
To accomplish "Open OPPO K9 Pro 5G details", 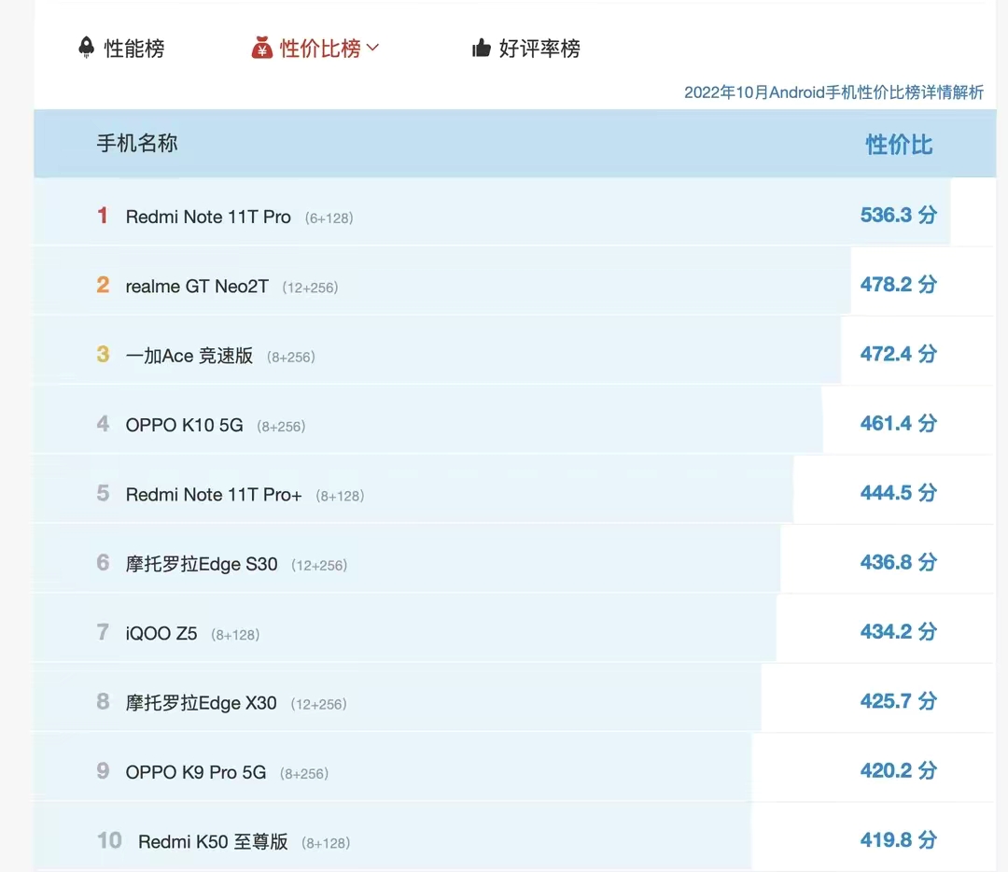I will pyautogui.click(x=195, y=772).
